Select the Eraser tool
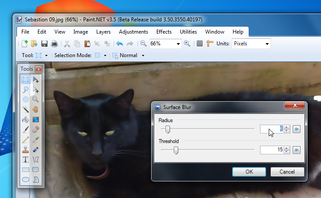This screenshot has width=321, height=198. click(x=36, y=130)
